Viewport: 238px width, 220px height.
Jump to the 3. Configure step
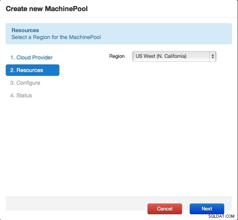point(25,83)
